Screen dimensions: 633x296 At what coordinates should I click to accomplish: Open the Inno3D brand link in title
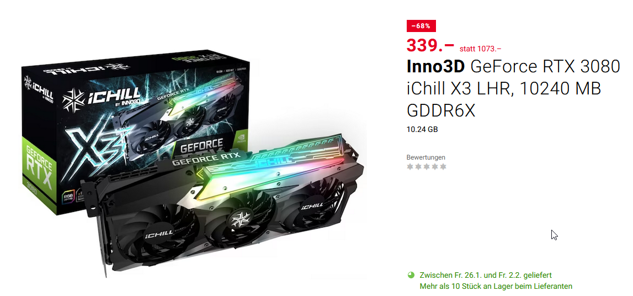coord(436,66)
